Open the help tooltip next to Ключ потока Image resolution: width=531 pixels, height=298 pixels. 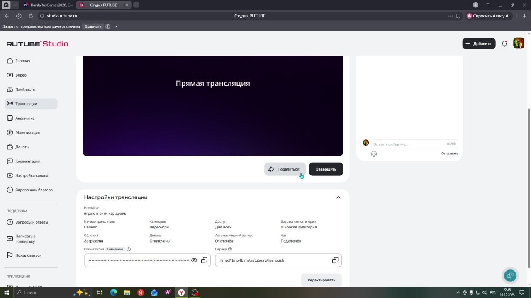(x=129, y=249)
